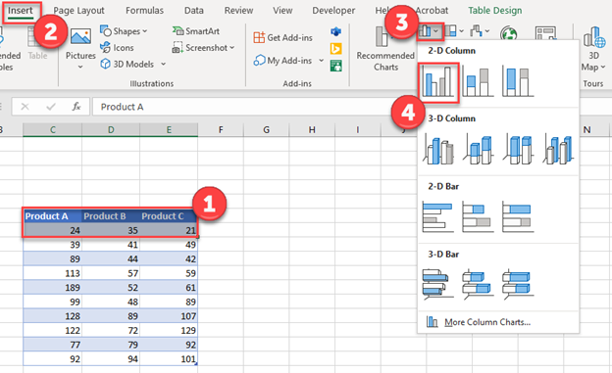The height and width of the screenshot is (373, 612).
Task: Open the Table Design tab
Action: pyautogui.click(x=495, y=11)
